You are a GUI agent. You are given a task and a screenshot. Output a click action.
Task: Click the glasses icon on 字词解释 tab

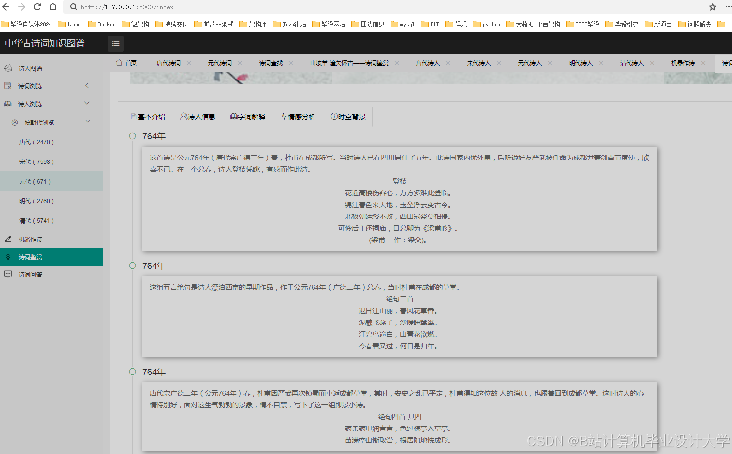click(x=233, y=116)
